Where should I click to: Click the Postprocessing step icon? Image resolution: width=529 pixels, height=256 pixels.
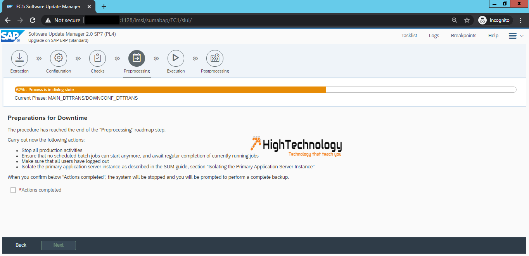pos(215,58)
